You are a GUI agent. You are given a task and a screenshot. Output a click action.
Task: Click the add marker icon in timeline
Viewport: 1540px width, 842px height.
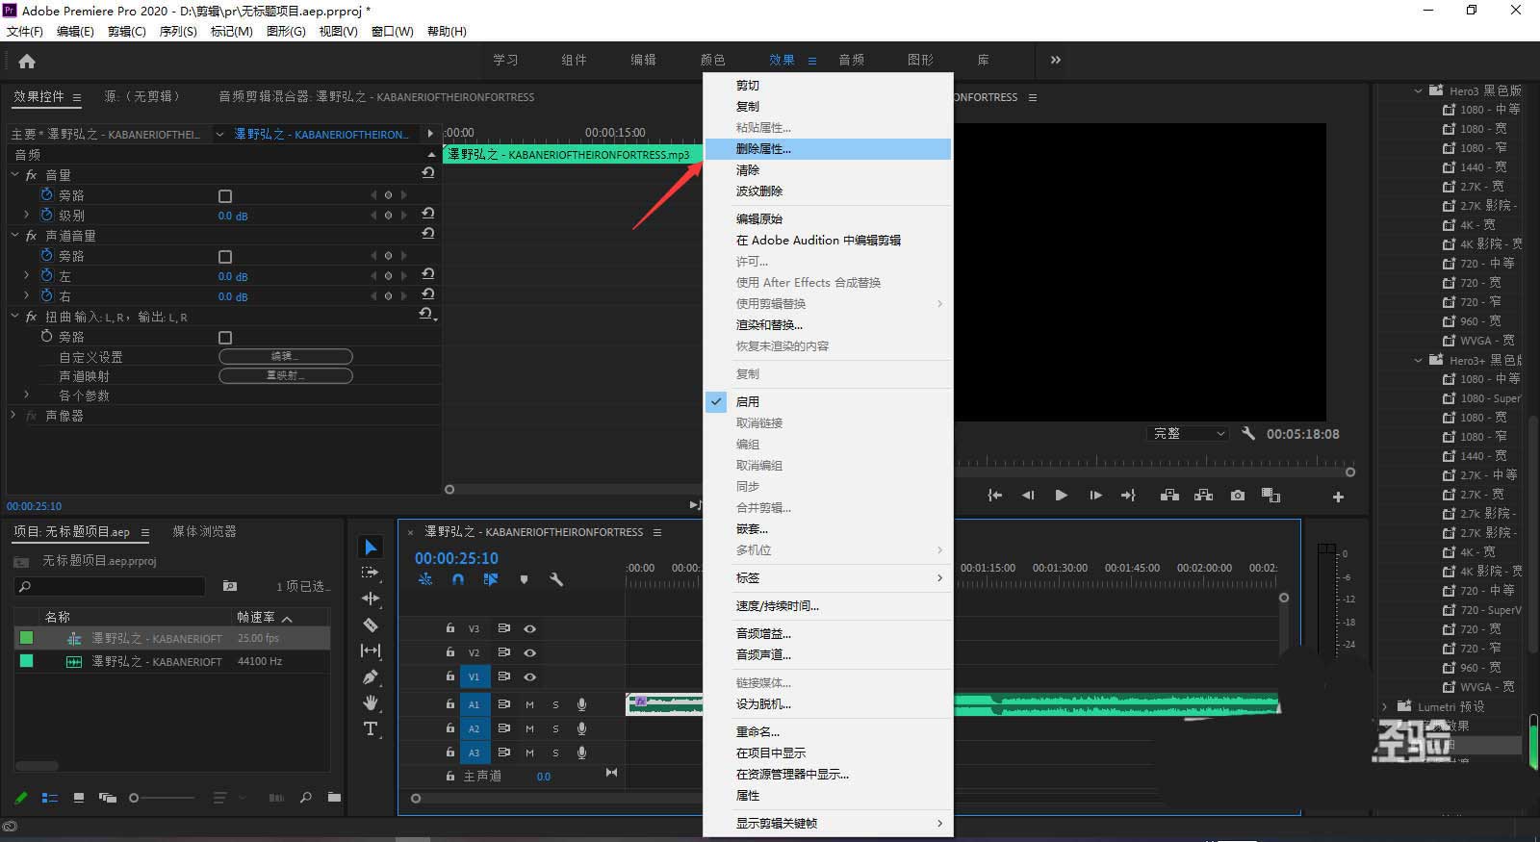(x=524, y=579)
